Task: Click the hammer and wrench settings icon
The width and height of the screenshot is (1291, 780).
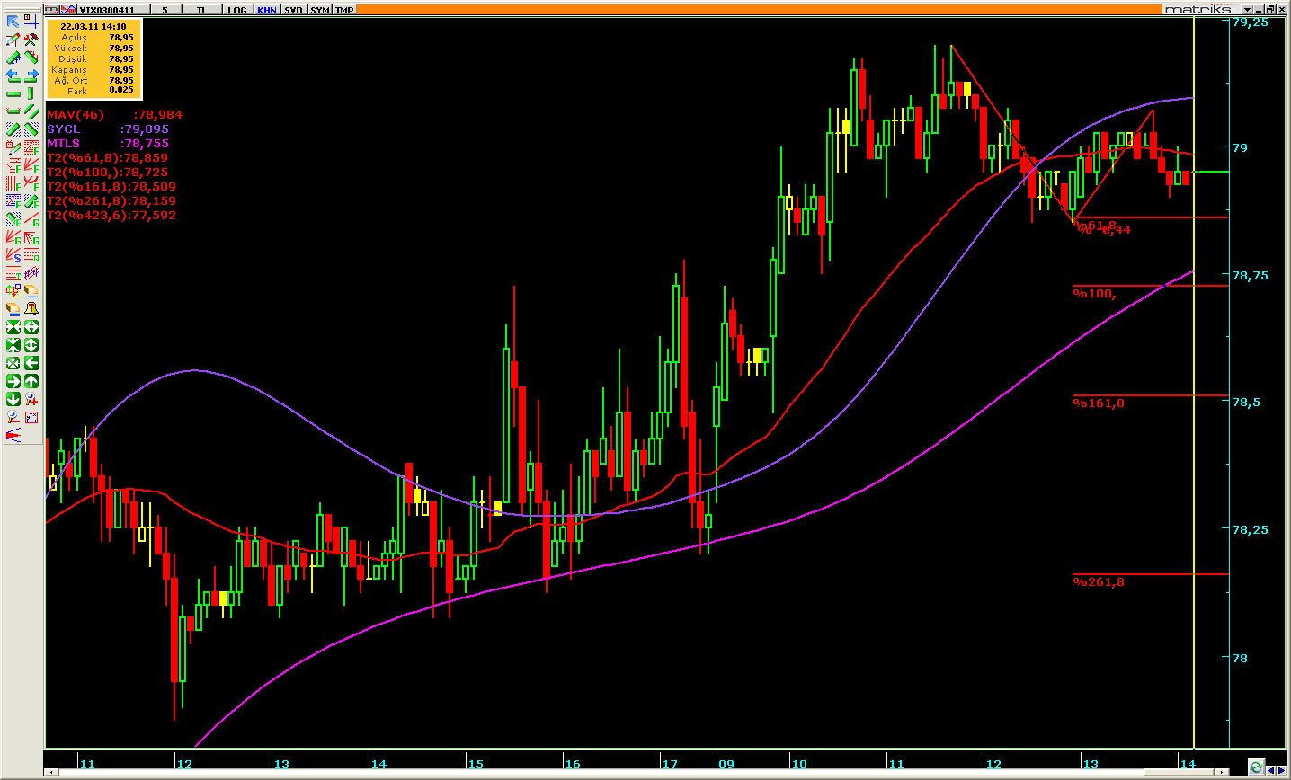Action: 31,40
